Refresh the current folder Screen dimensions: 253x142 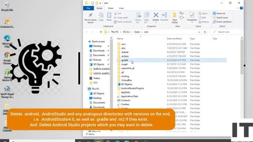coord(205,32)
